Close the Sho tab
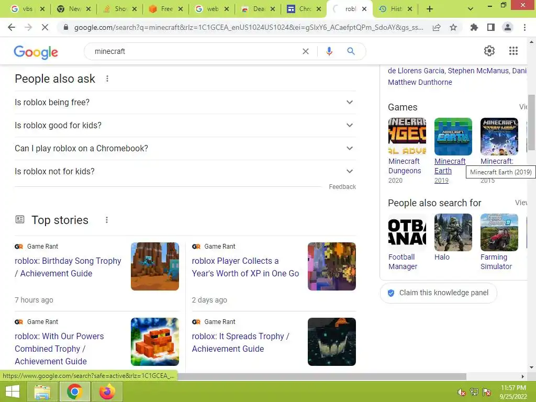This screenshot has height=402, width=536. [x=135, y=9]
